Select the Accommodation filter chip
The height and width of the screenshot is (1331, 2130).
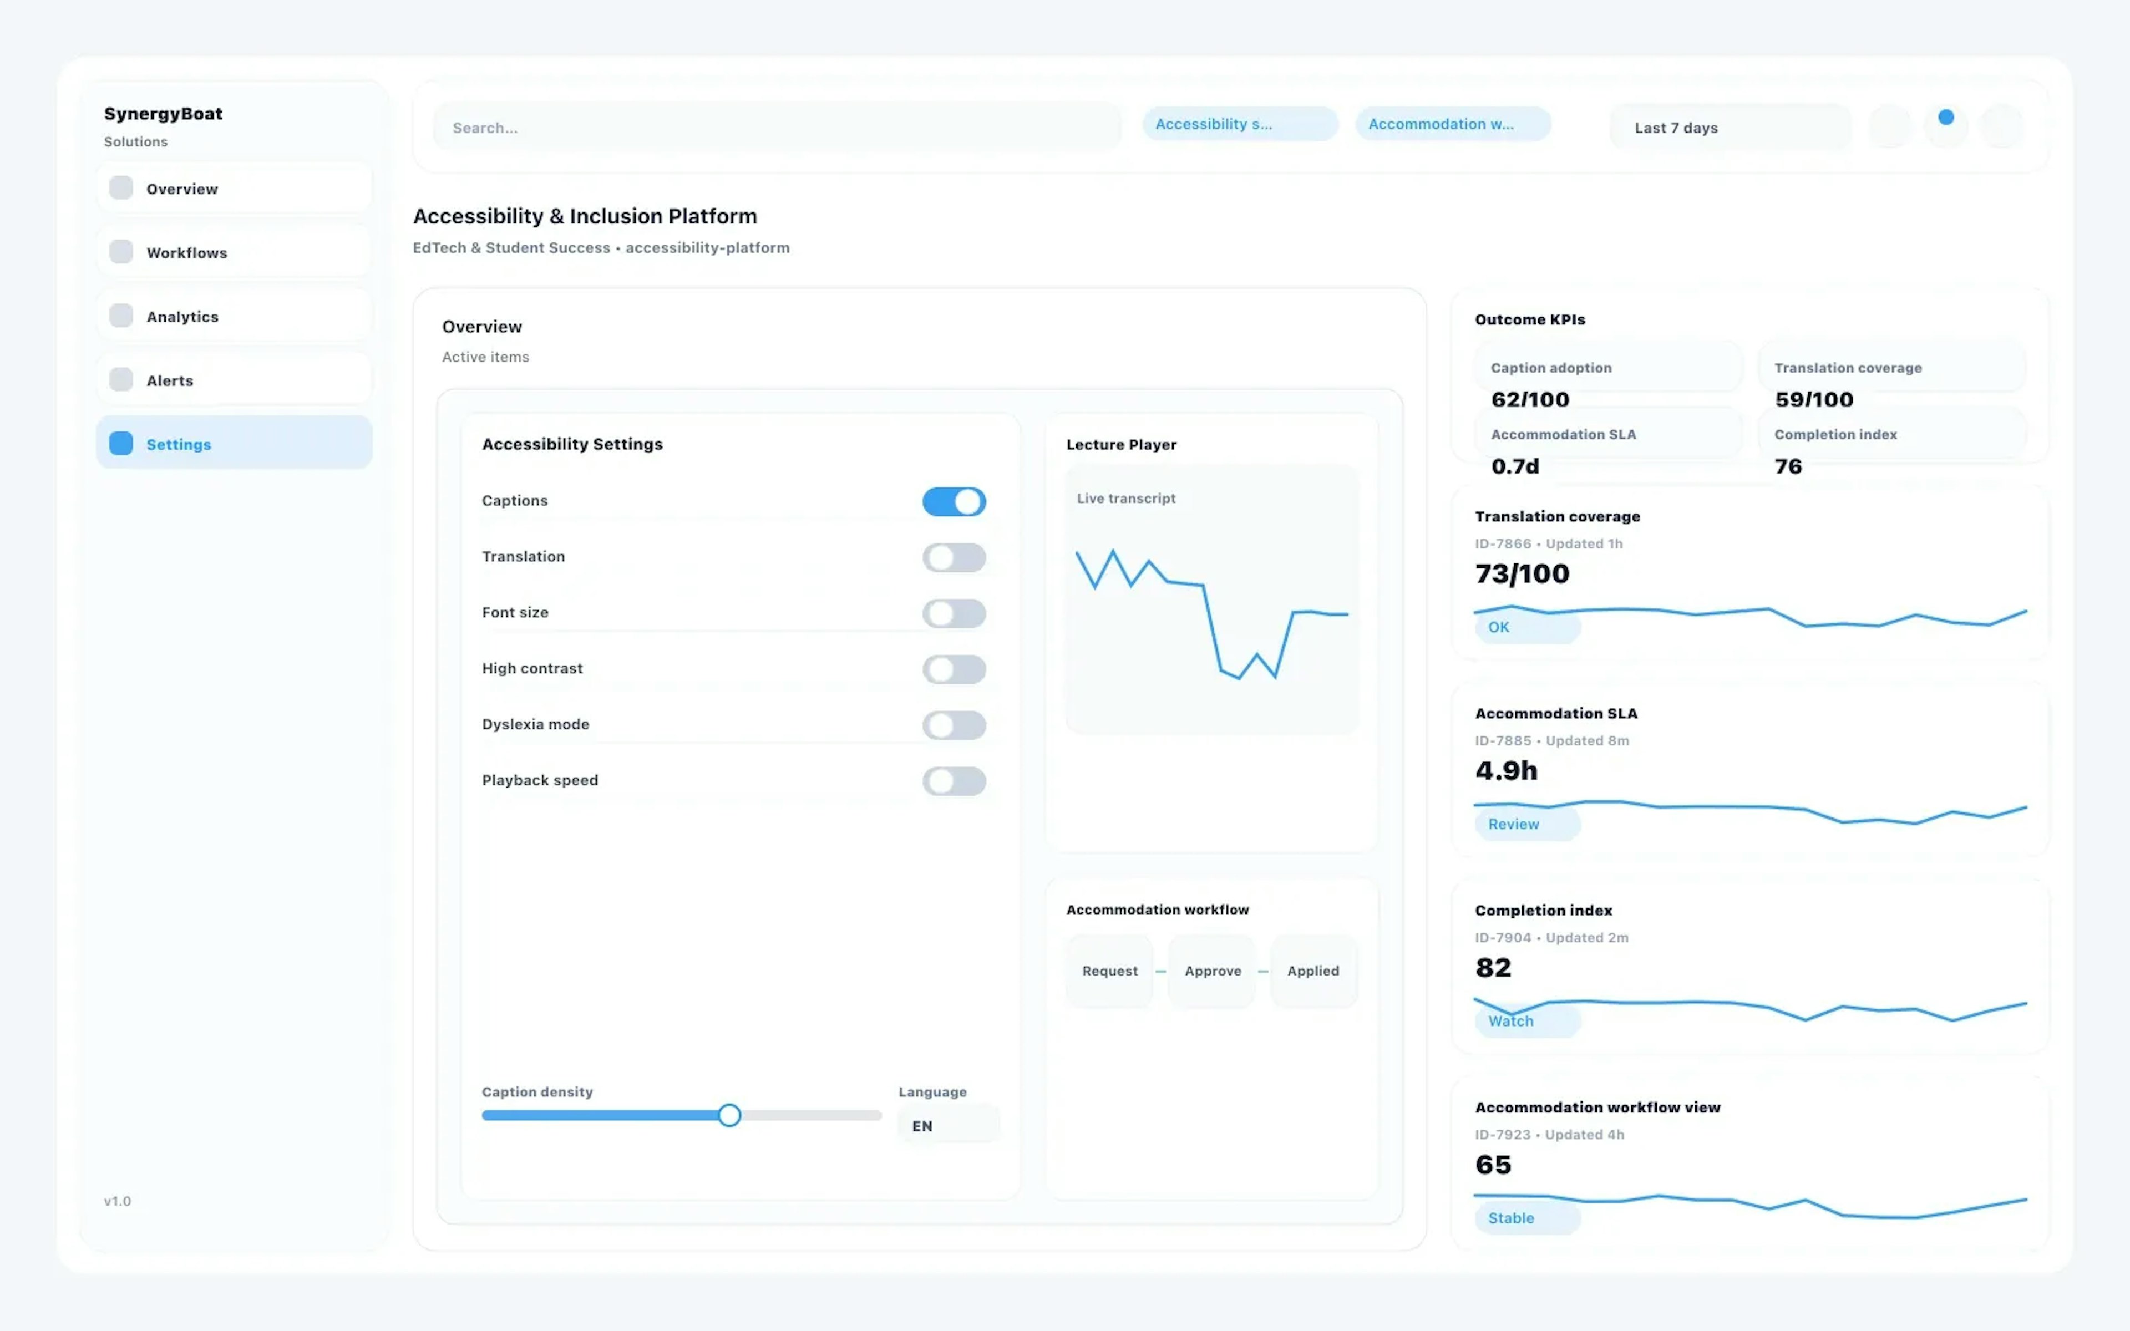click(1452, 123)
